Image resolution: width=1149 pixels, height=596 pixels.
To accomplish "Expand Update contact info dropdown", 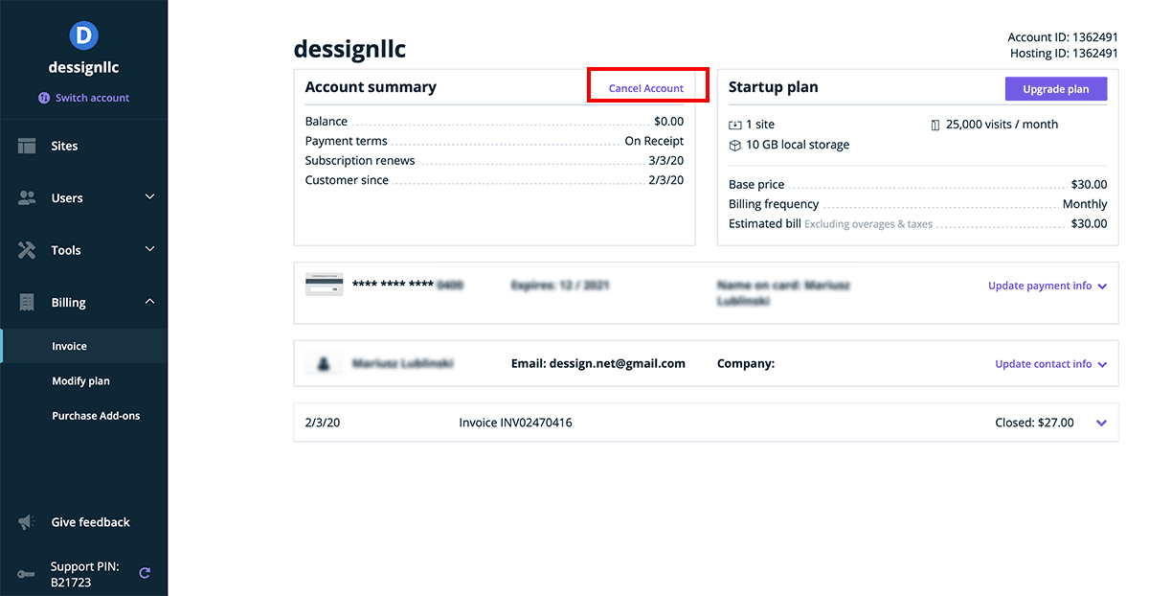I will pyautogui.click(x=1103, y=365).
